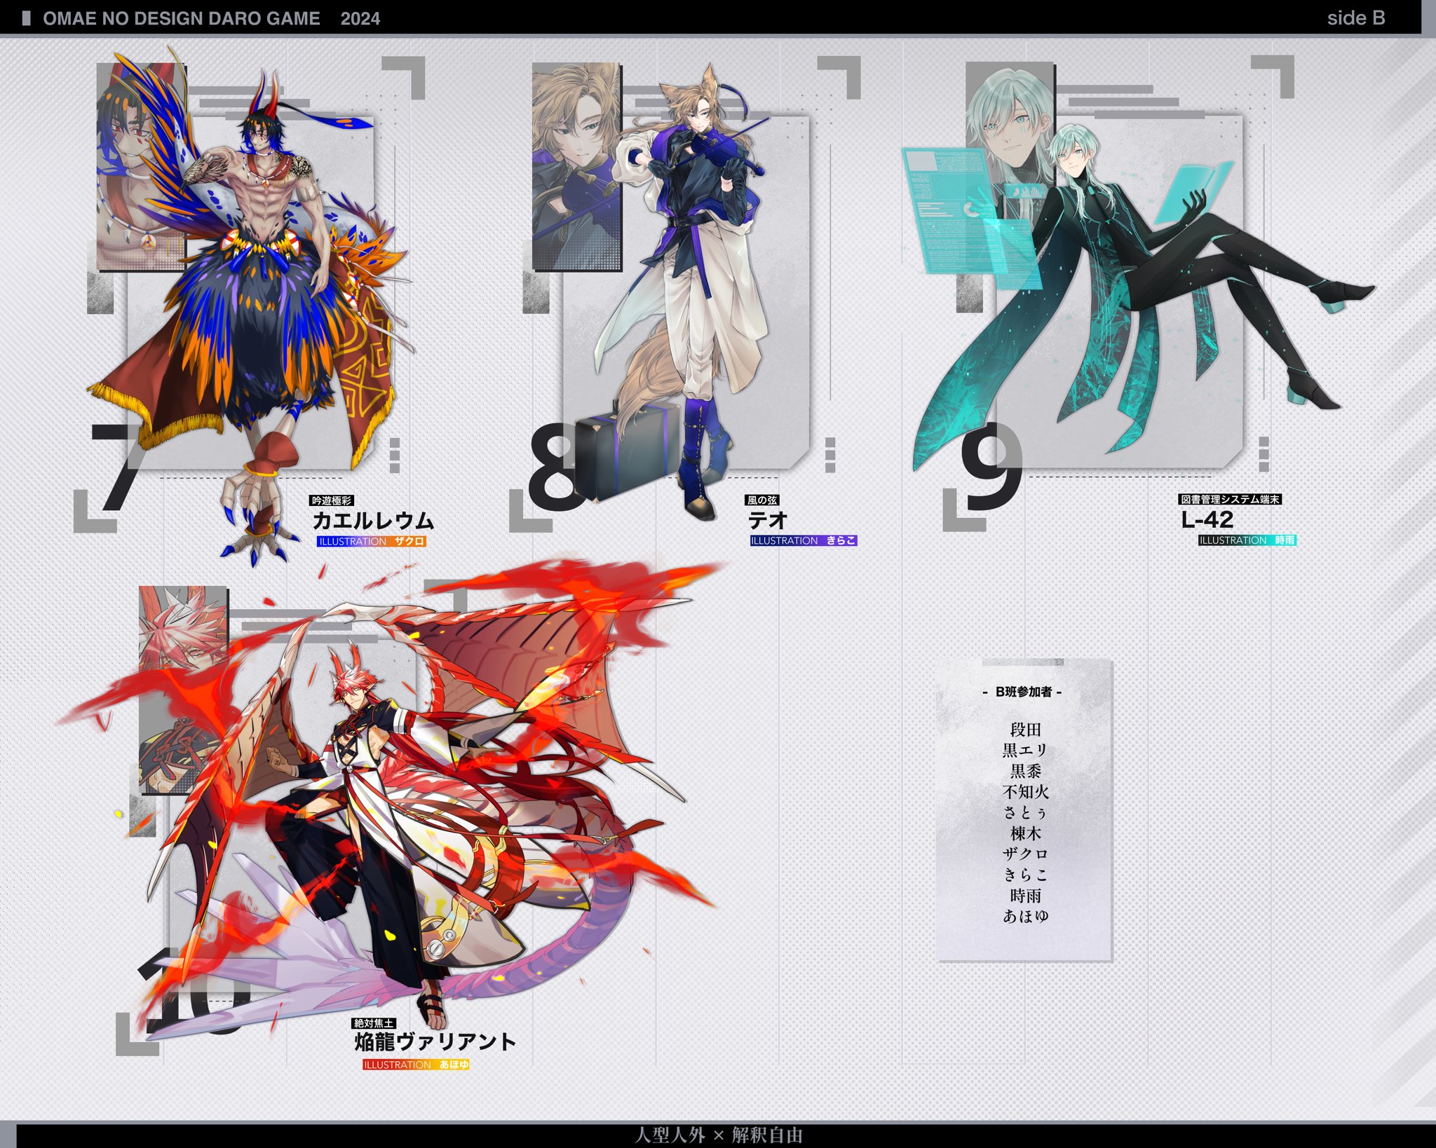
Task: Click the ILLUSTRATION あほゆ credit tag
Action: click(x=416, y=1065)
